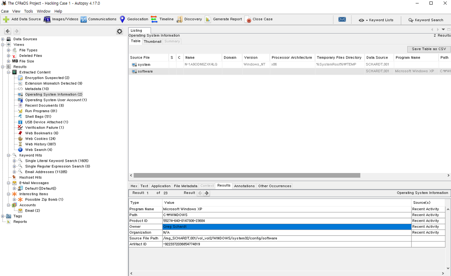Select Run Programs (81)
The image size is (451, 276).
pos(41,111)
